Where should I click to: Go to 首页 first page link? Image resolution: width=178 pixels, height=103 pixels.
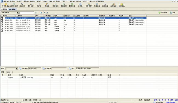tap(156, 100)
